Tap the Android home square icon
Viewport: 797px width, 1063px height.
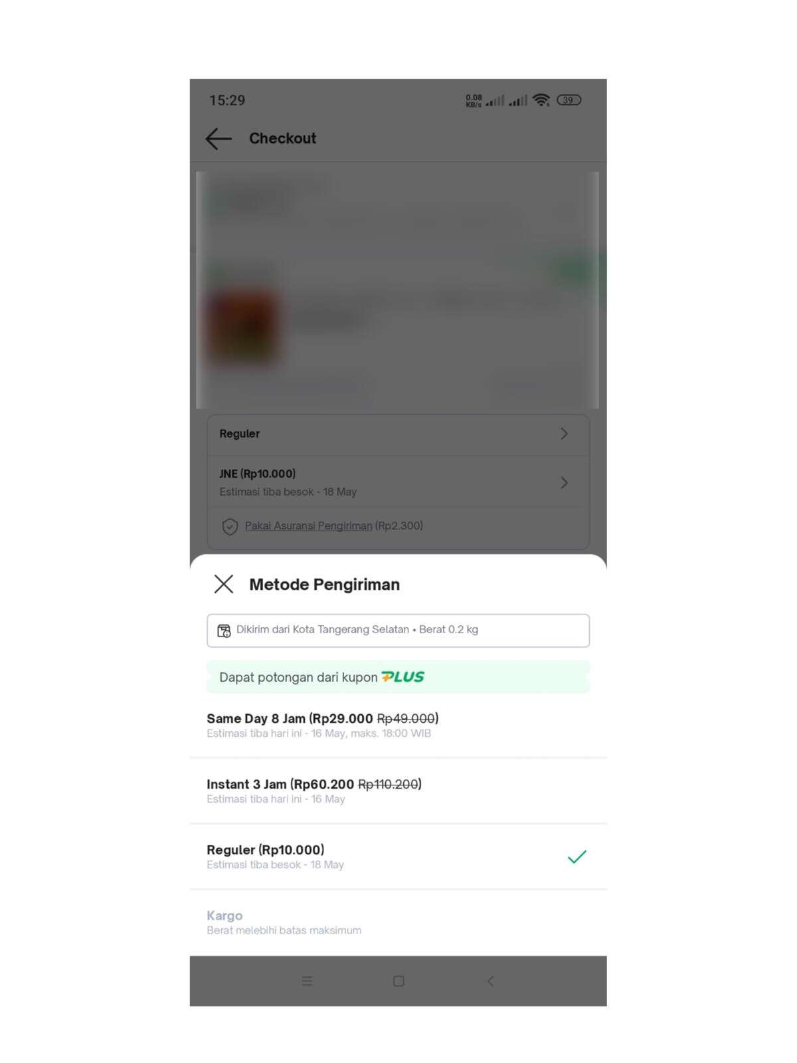point(398,981)
